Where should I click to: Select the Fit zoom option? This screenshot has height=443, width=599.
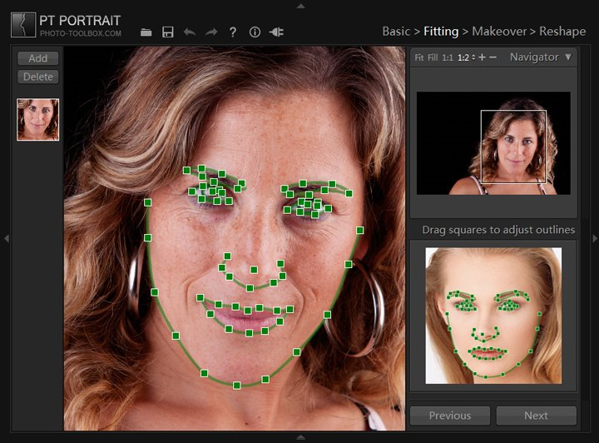point(420,58)
